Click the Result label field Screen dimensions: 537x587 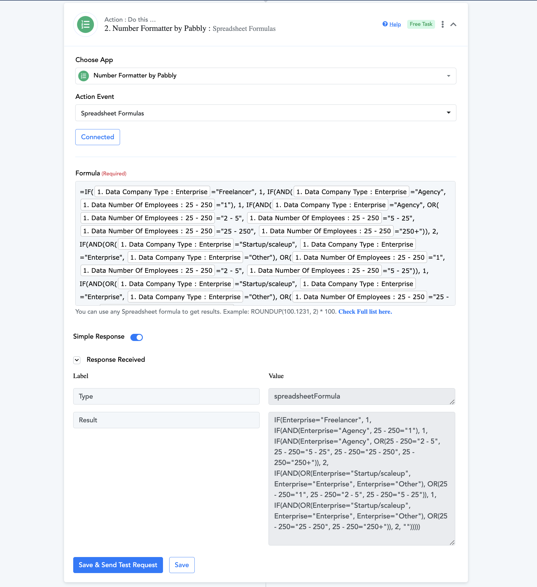click(166, 420)
